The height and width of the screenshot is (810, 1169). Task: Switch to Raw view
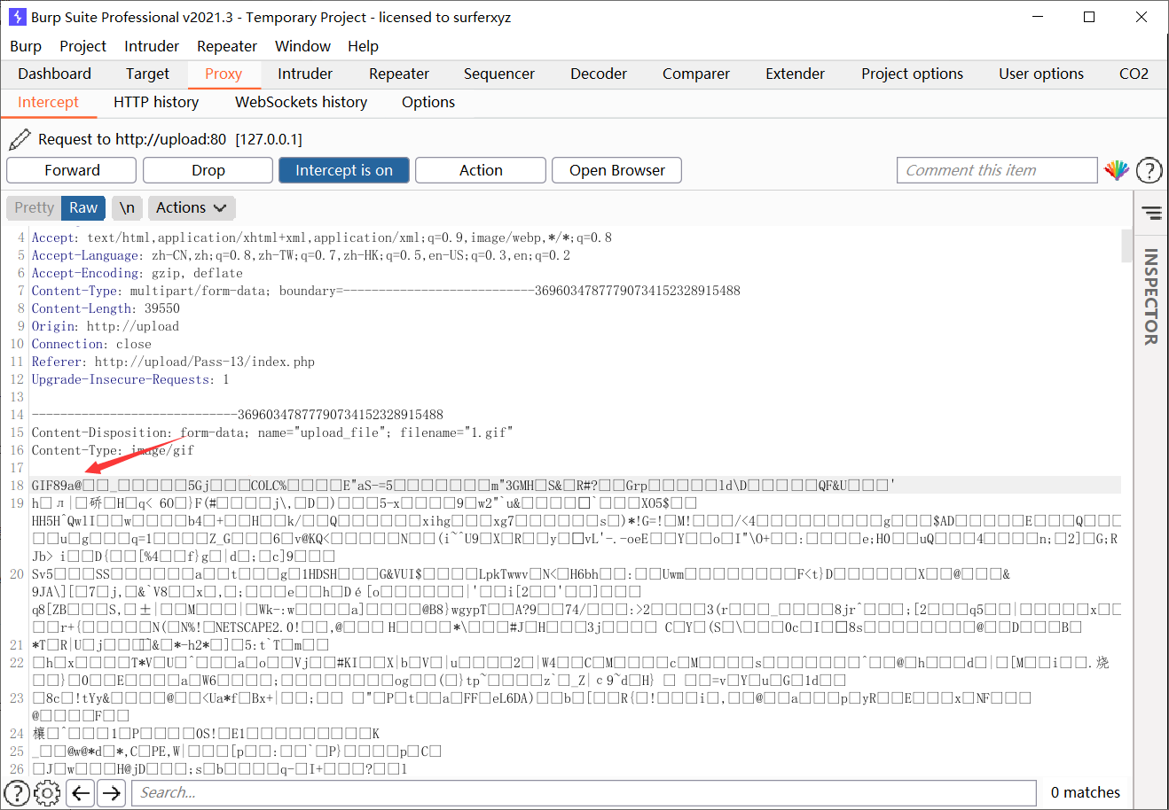83,207
